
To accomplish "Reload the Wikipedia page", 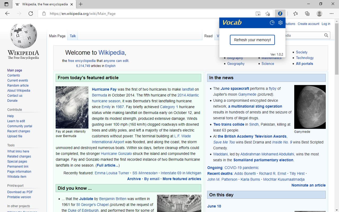I will 31,14.
